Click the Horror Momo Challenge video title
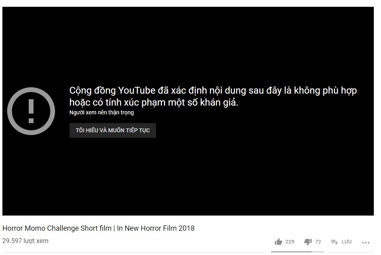Screen dimensions: 381x255 pos(99,228)
